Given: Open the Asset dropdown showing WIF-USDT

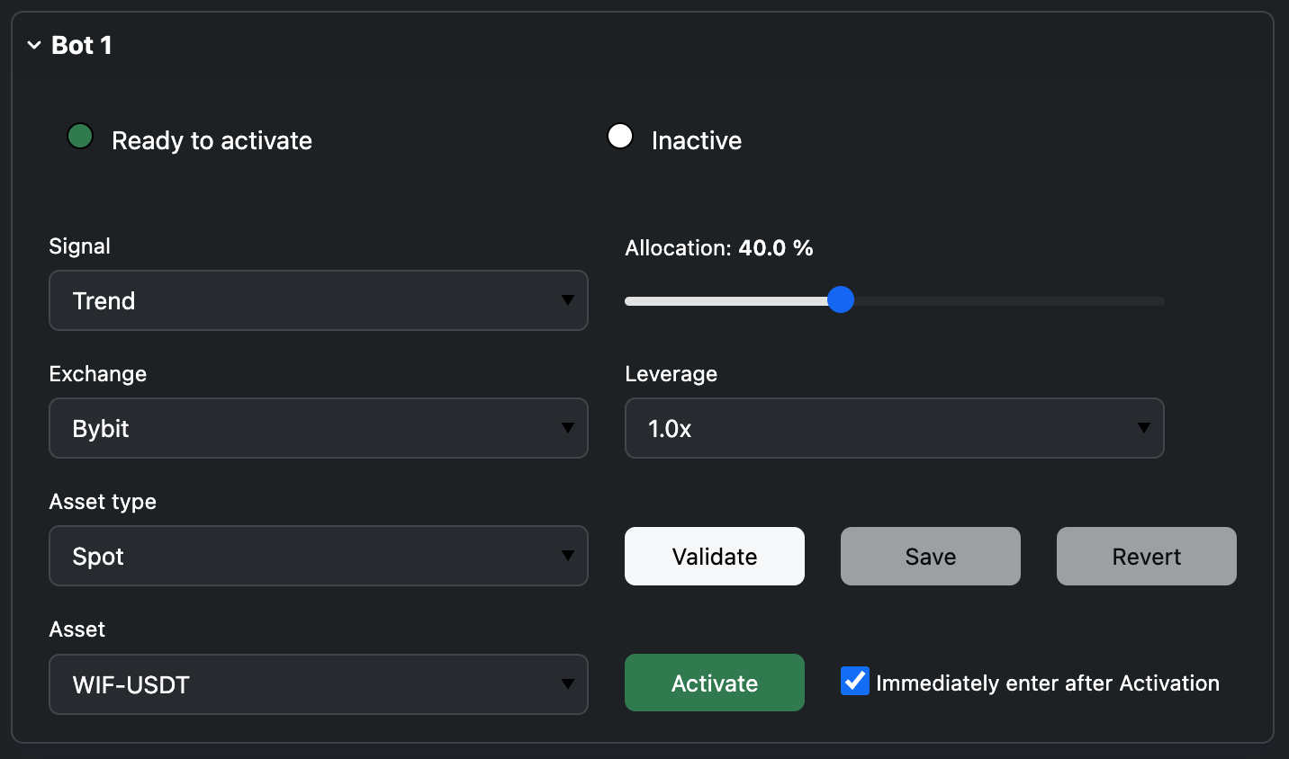Looking at the screenshot, I should pyautogui.click(x=319, y=684).
